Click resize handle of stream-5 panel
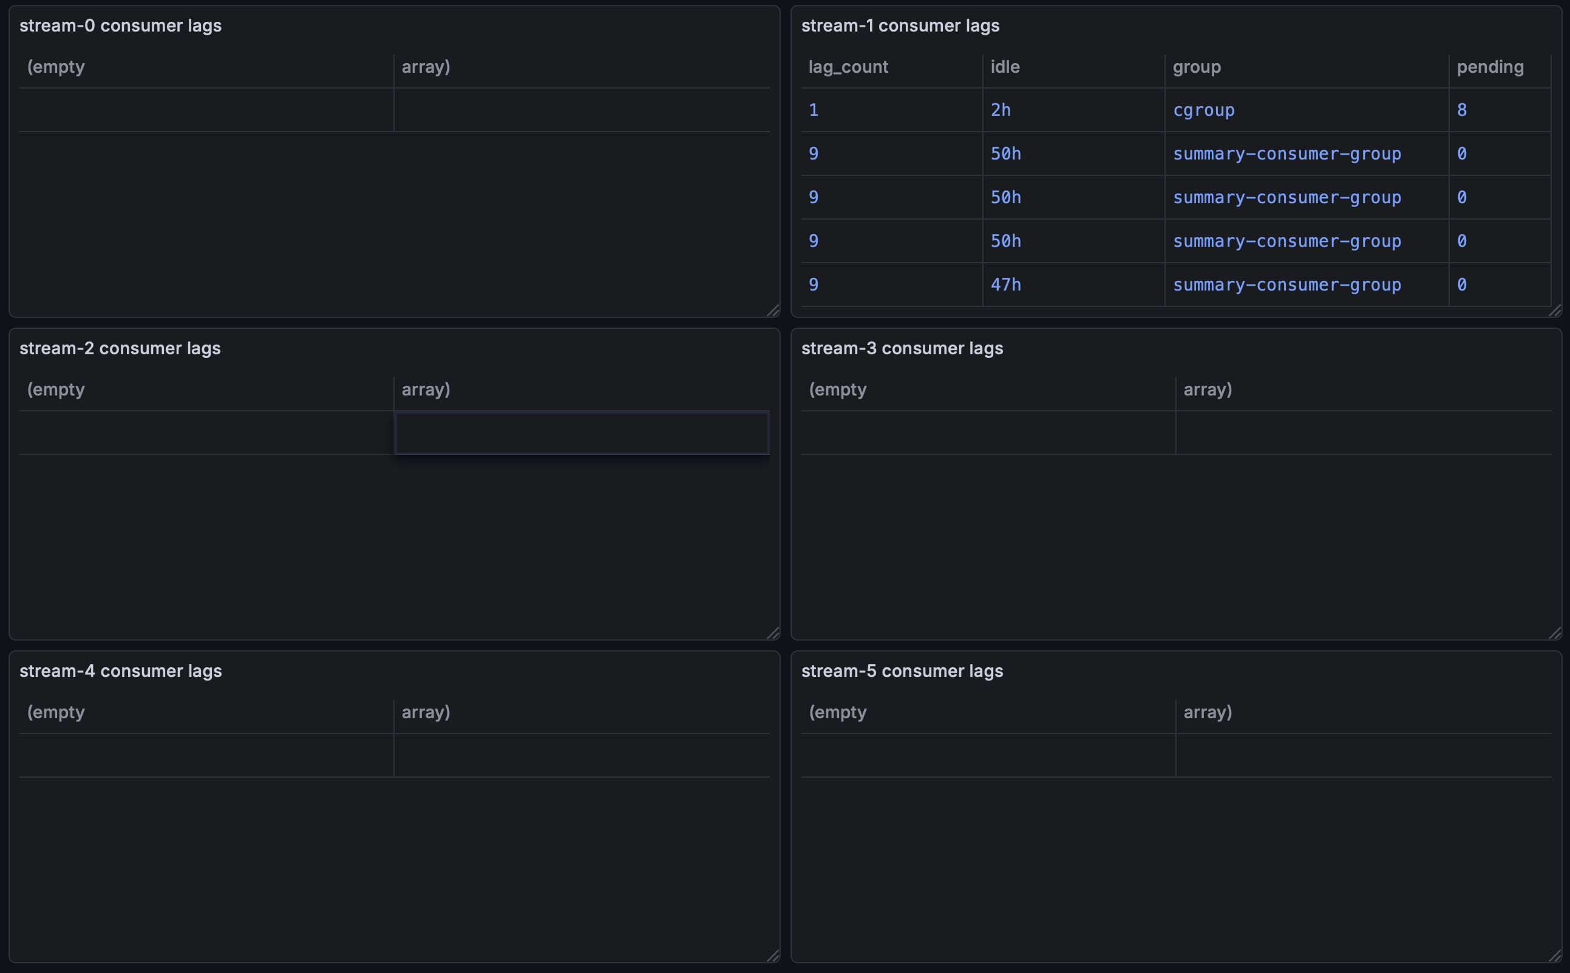 tap(1555, 956)
